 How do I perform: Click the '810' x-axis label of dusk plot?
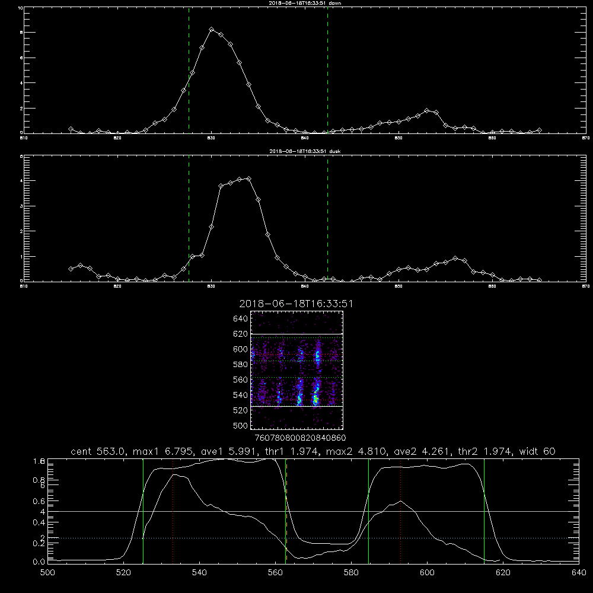click(x=24, y=286)
